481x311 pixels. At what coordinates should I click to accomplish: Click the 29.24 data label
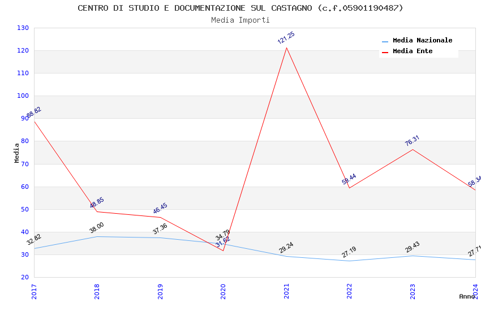pyautogui.click(x=286, y=248)
